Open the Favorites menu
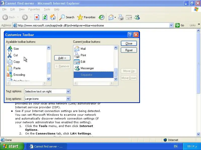Screen dimensions: 201x150 (x=34, y=9)
